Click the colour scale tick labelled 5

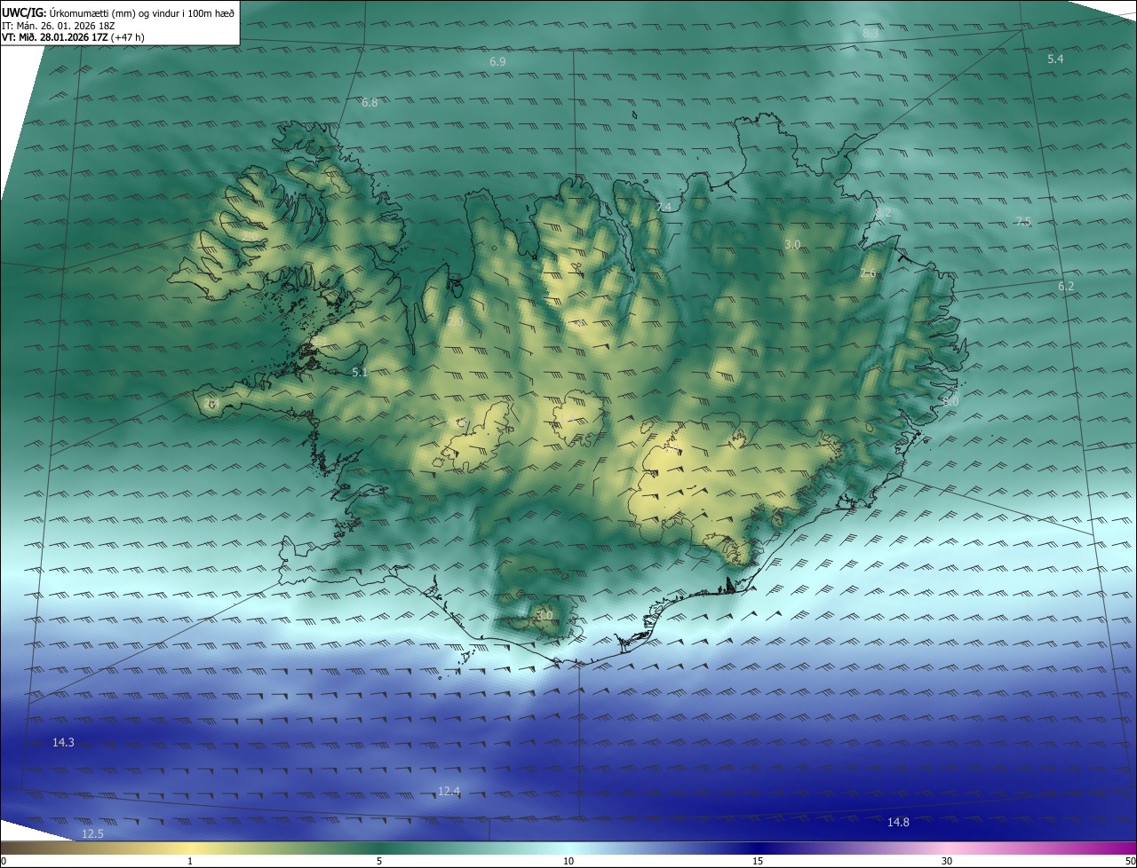(x=379, y=861)
